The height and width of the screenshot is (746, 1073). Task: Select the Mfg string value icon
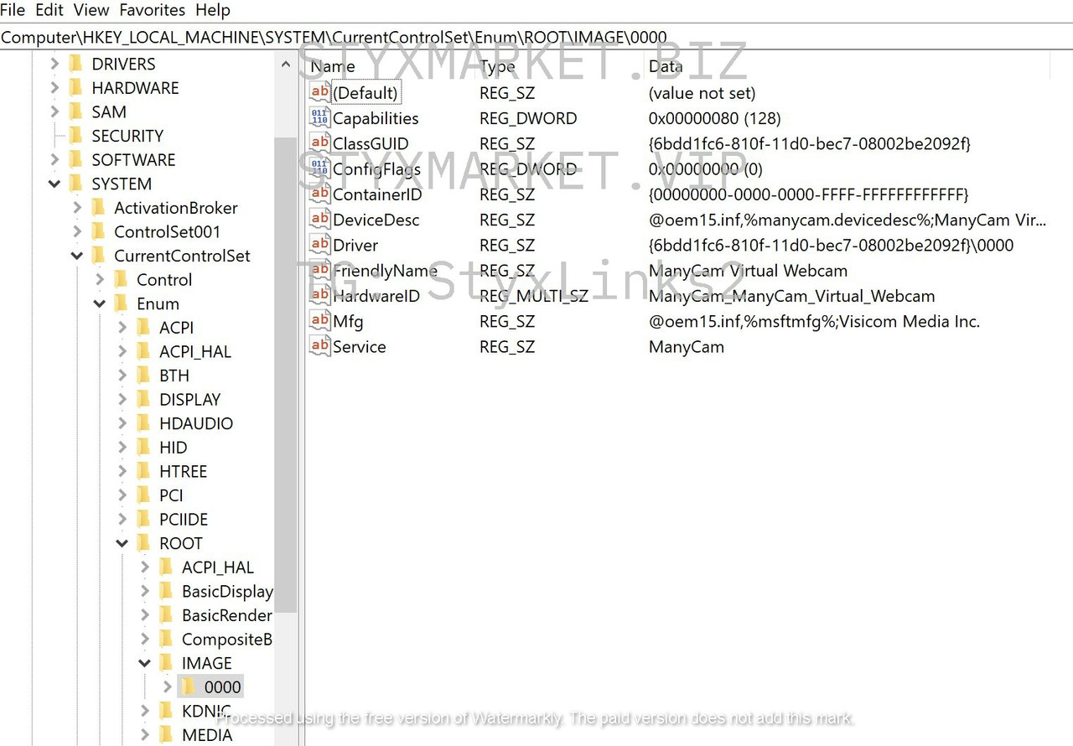pos(319,321)
